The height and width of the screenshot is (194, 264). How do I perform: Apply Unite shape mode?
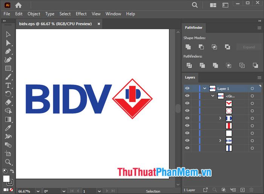pos(188,47)
